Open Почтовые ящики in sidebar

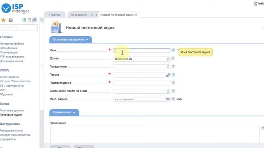(11, 115)
